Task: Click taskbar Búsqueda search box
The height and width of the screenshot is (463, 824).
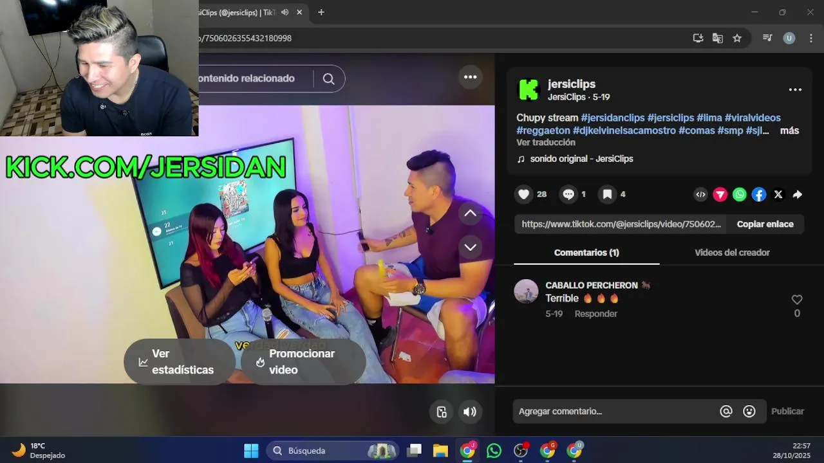Action: 333,451
